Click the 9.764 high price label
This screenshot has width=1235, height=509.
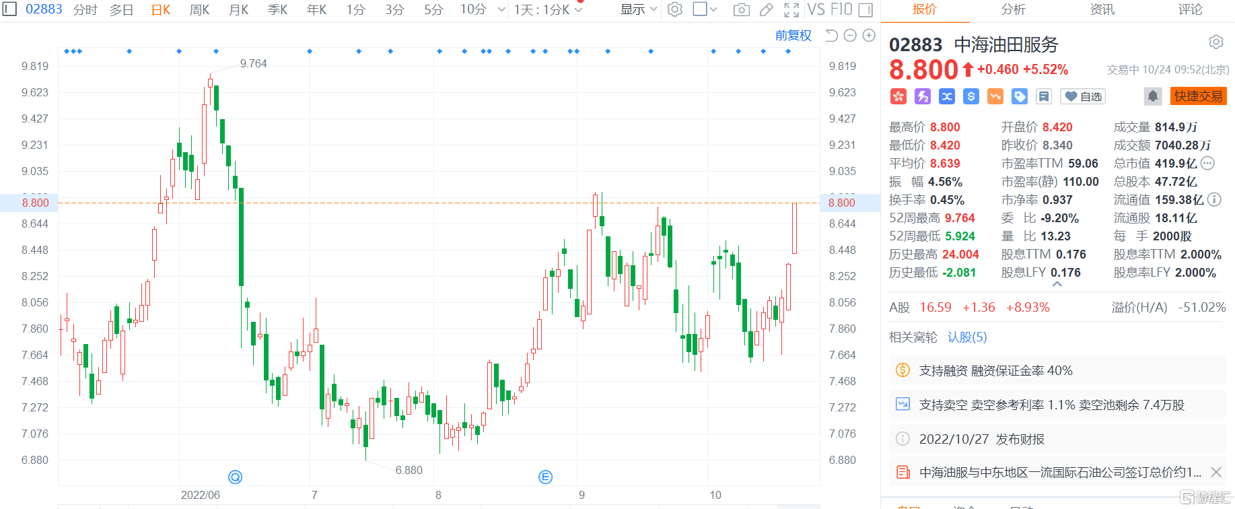point(253,63)
